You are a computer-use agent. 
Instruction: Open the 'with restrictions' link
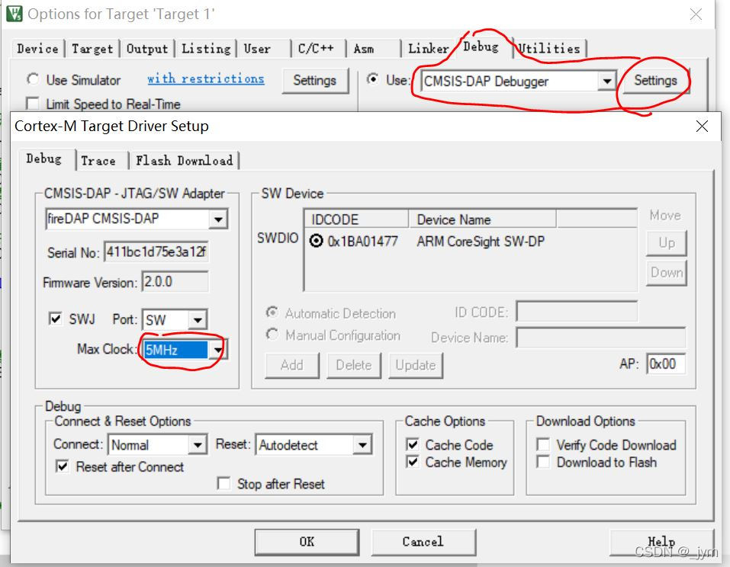pyautogui.click(x=206, y=78)
